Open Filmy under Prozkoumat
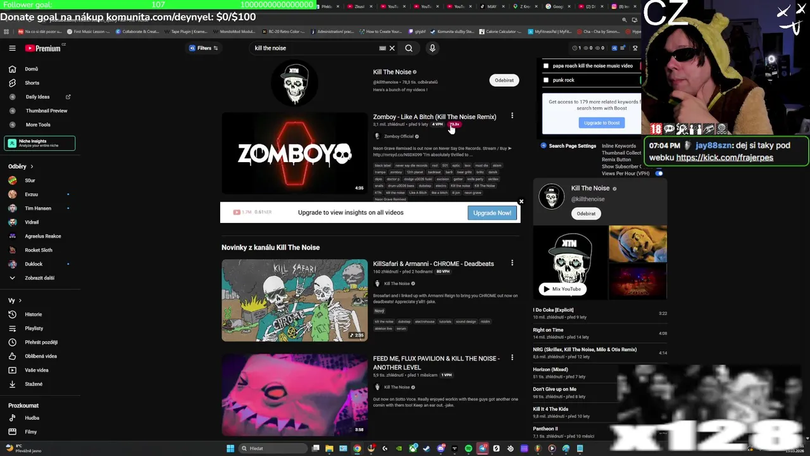The height and width of the screenshot is (456, 810). (30, 432)
